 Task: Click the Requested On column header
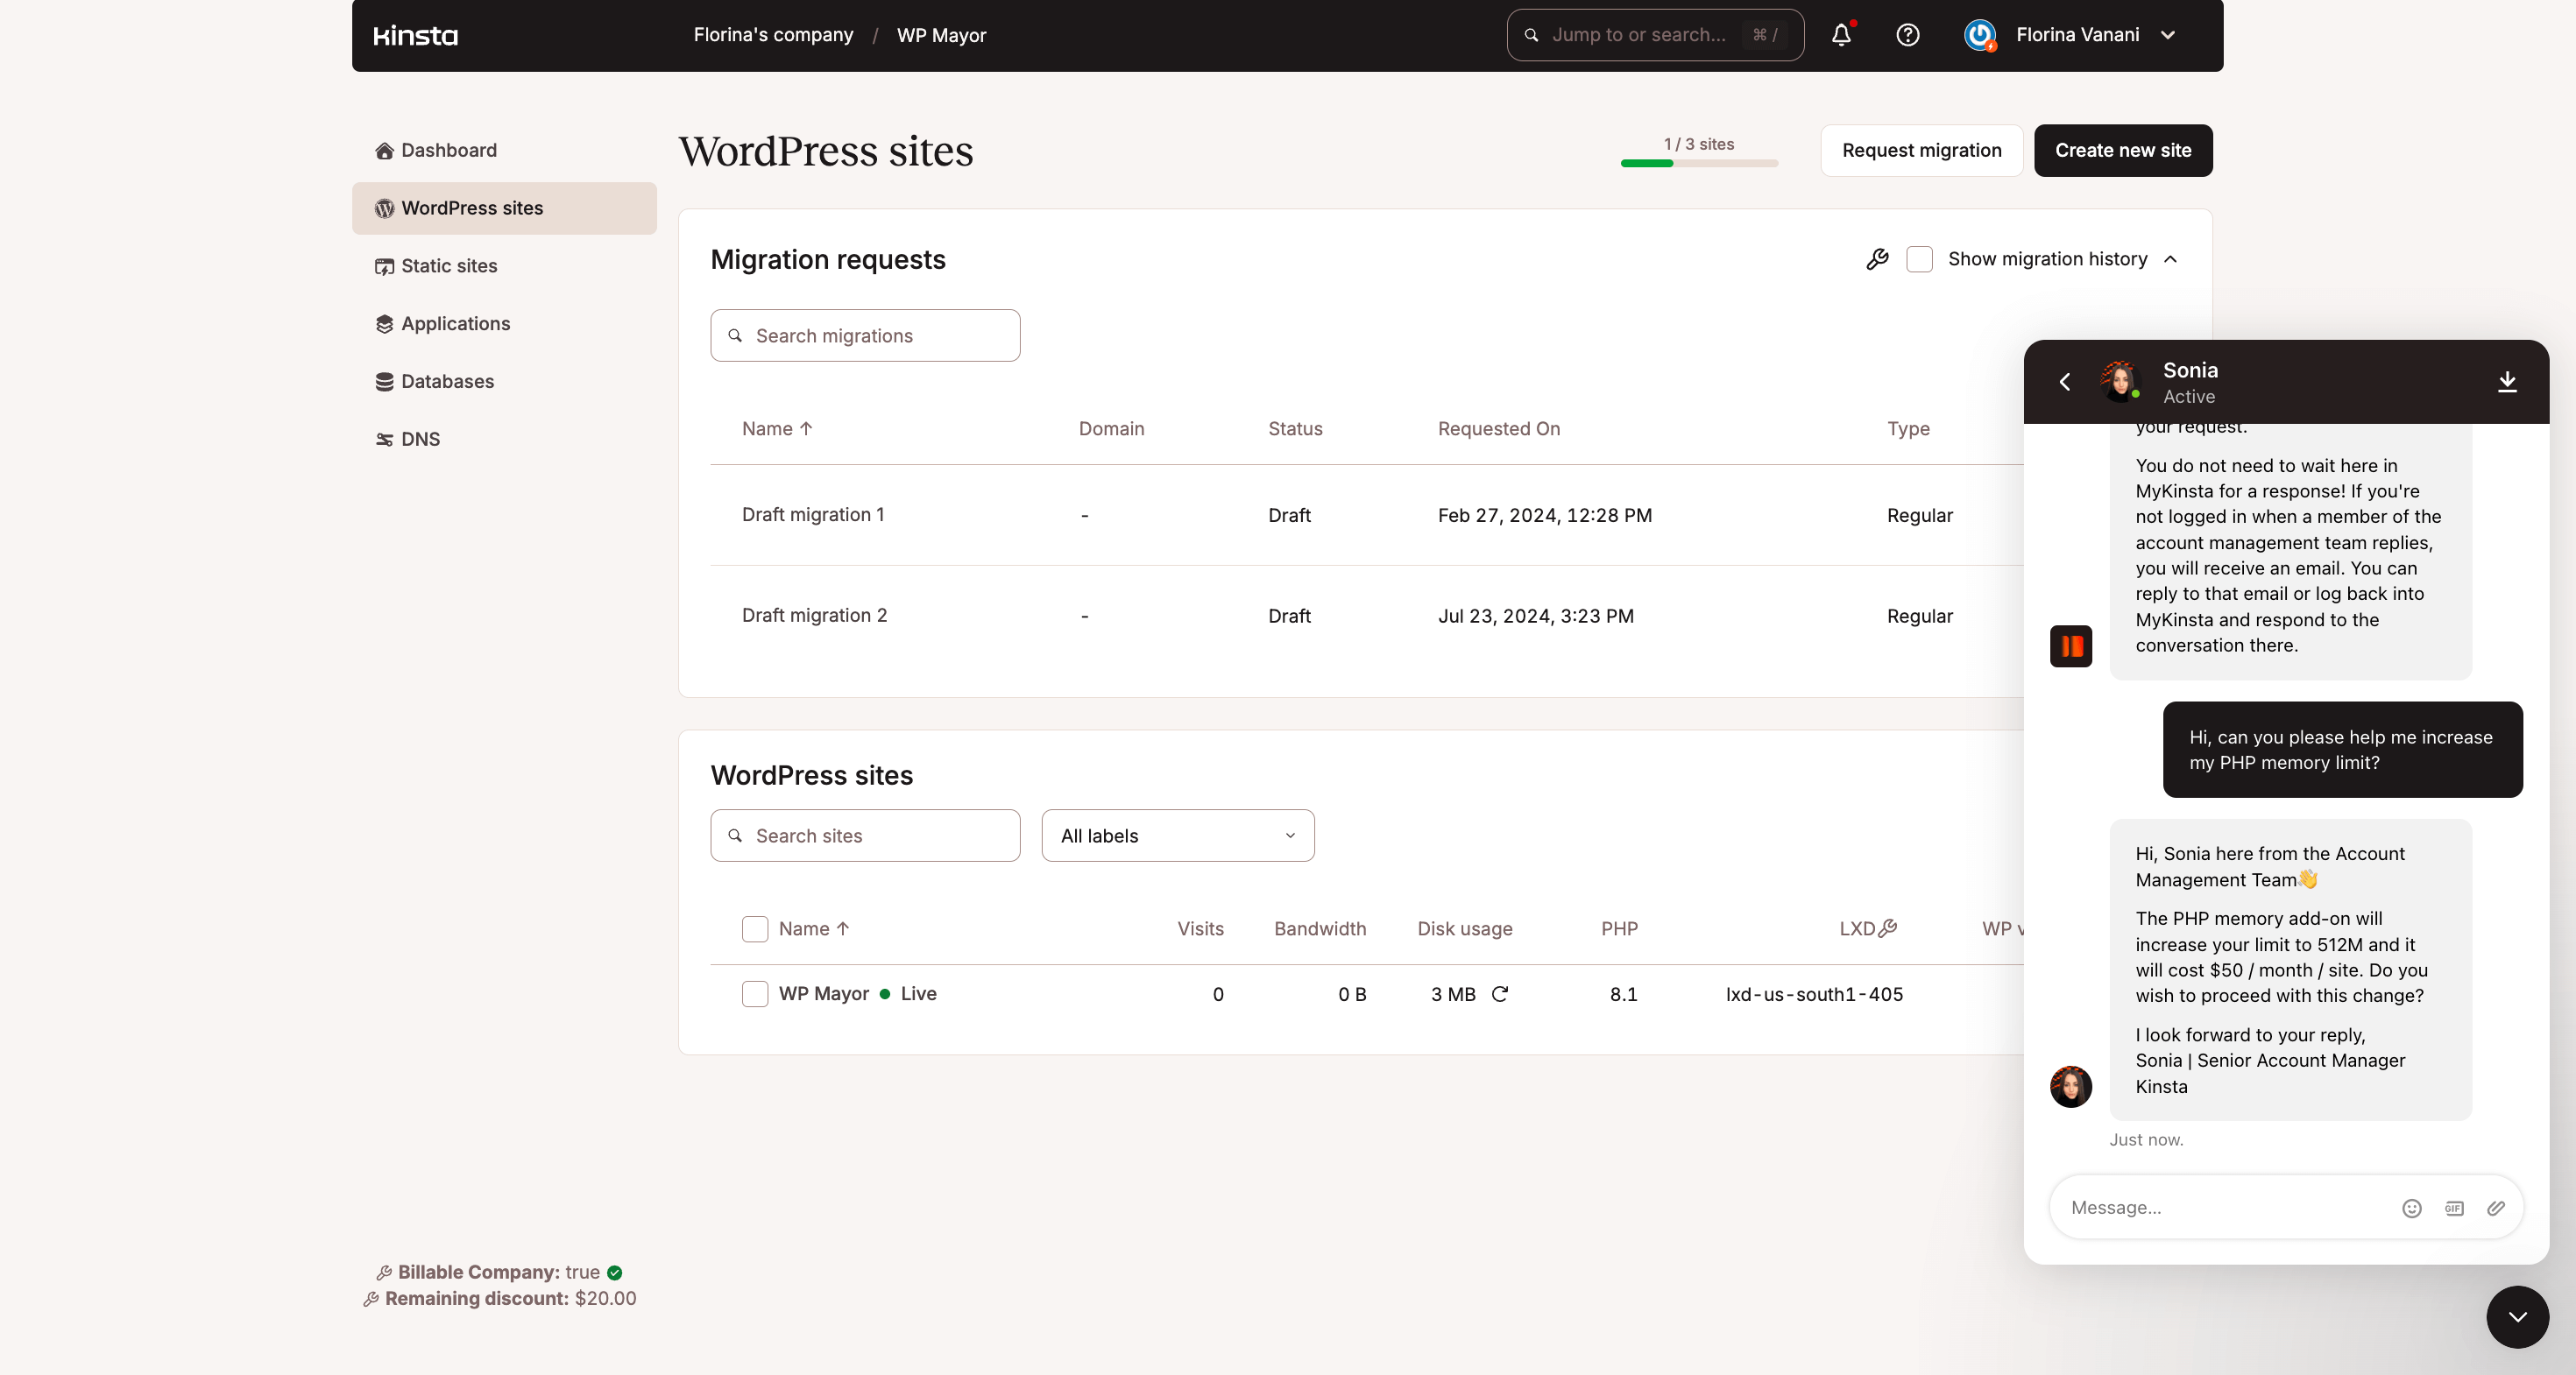(1498, 428)
